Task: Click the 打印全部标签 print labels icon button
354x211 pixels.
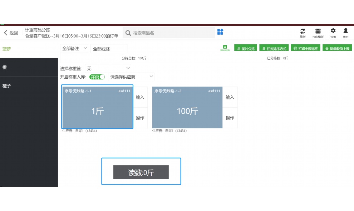Action: 305,48
